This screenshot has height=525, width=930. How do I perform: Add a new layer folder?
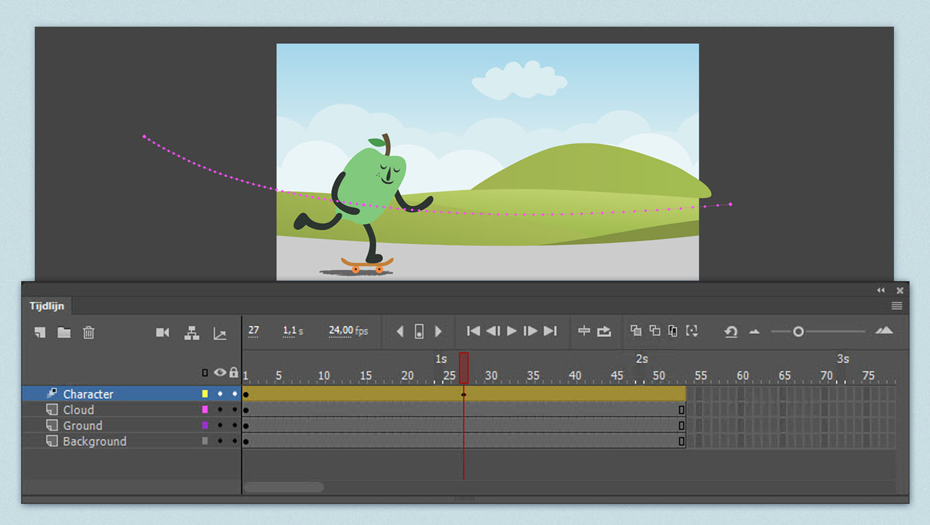point(64,333)
